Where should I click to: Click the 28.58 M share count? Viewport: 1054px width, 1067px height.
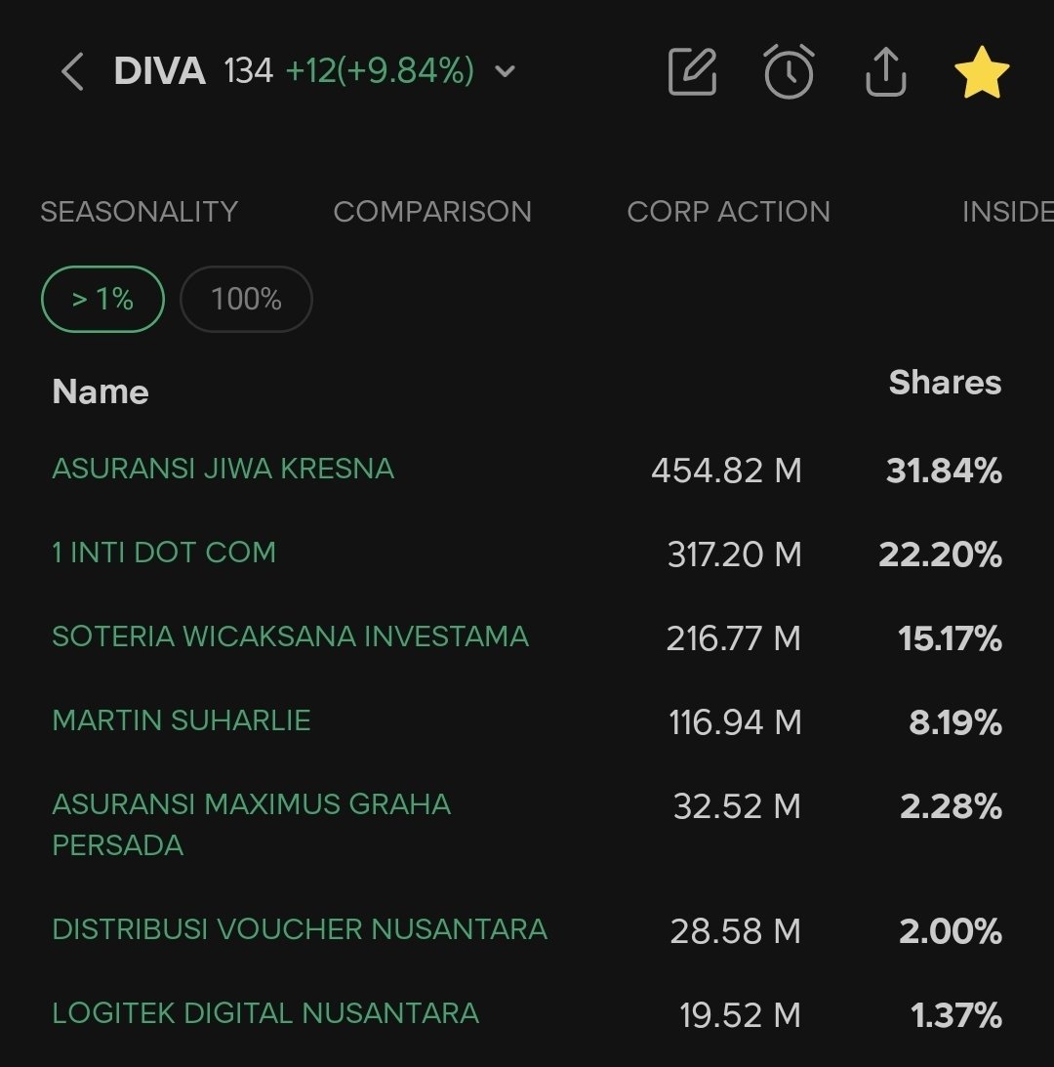pyautogui.click(x=736, y=931)
